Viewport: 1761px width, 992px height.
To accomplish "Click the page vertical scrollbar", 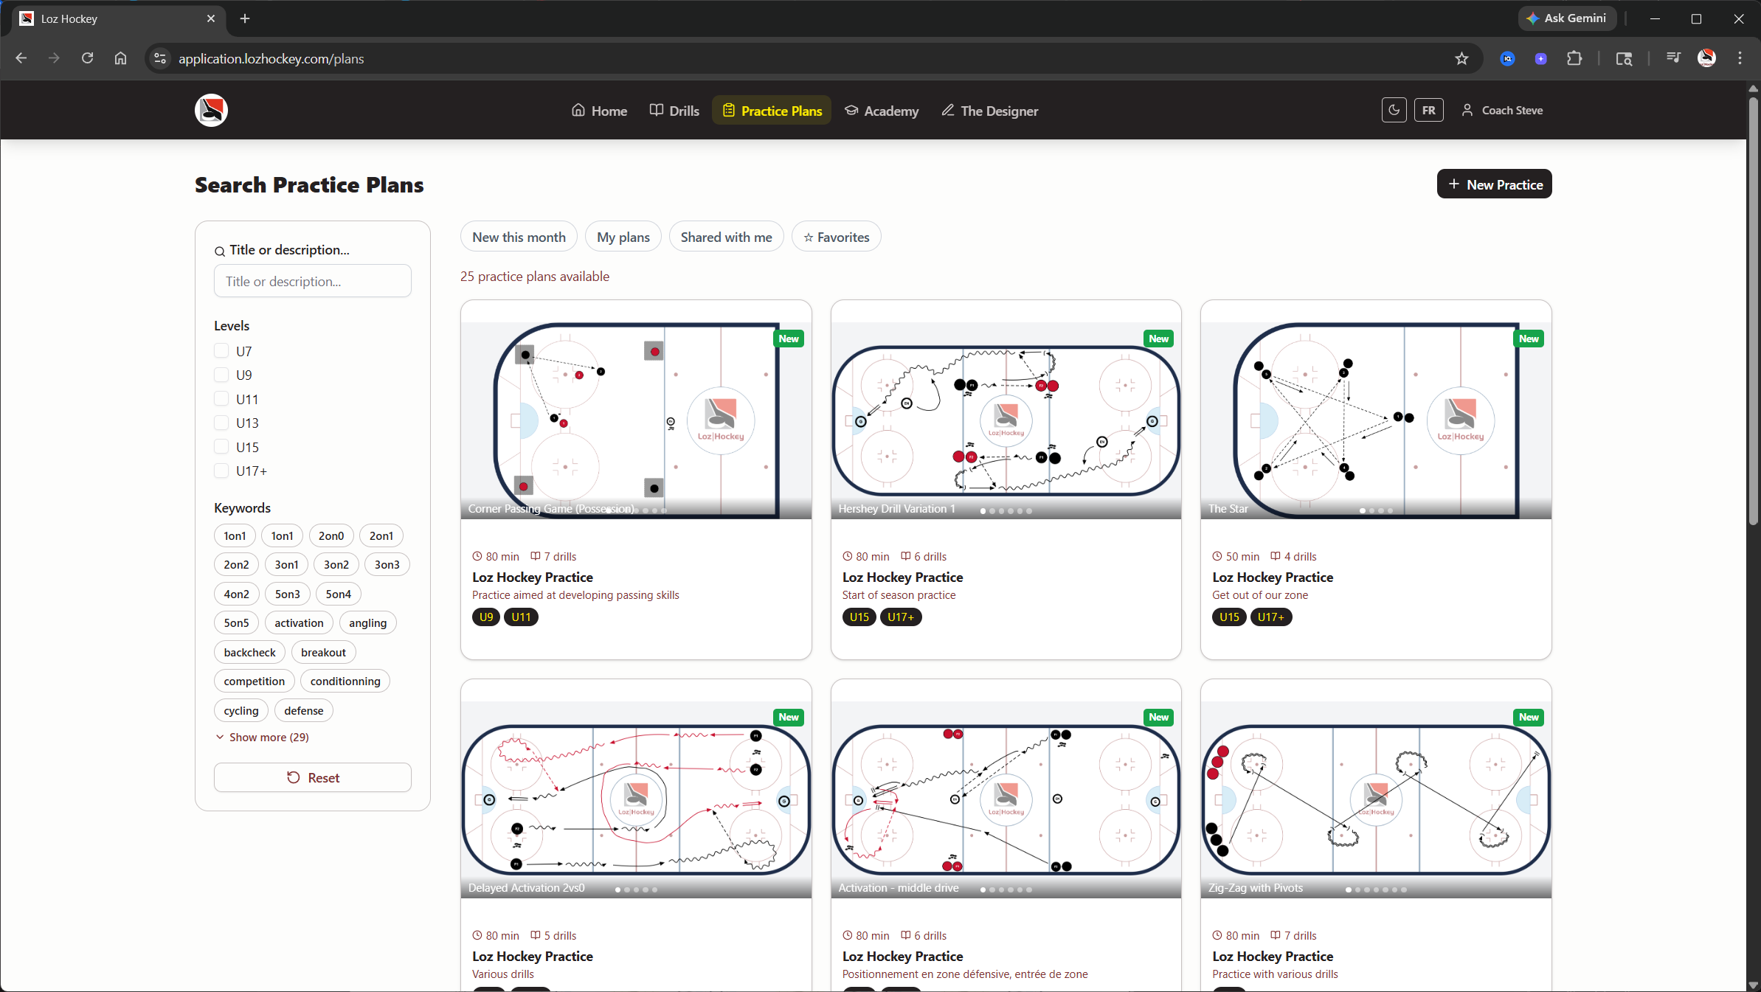I will click(1753, 310).
